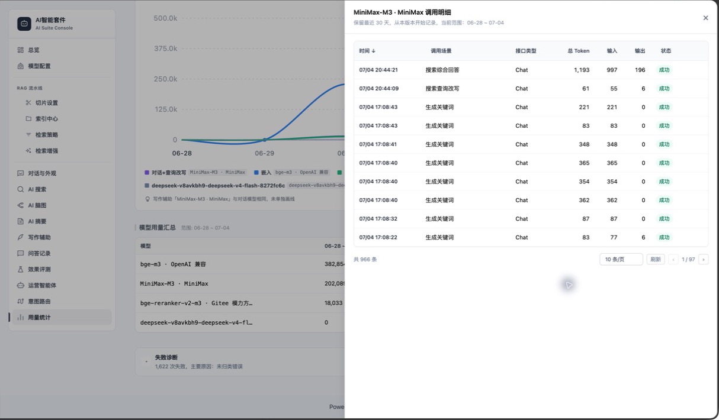Viewport: 719px width, 420px height.
Task: Select bge-m3 · OpenAI 兼容 summary row
Action: tap(240, 264)
